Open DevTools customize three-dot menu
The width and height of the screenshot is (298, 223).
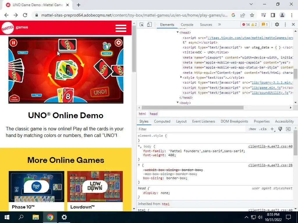pos(285,24)
